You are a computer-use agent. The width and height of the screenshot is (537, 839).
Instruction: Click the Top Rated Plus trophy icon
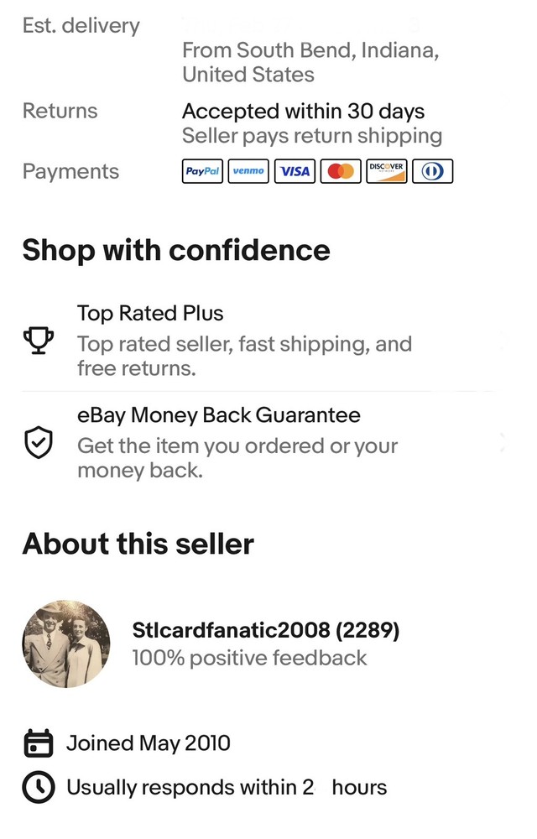pos(39,341)
